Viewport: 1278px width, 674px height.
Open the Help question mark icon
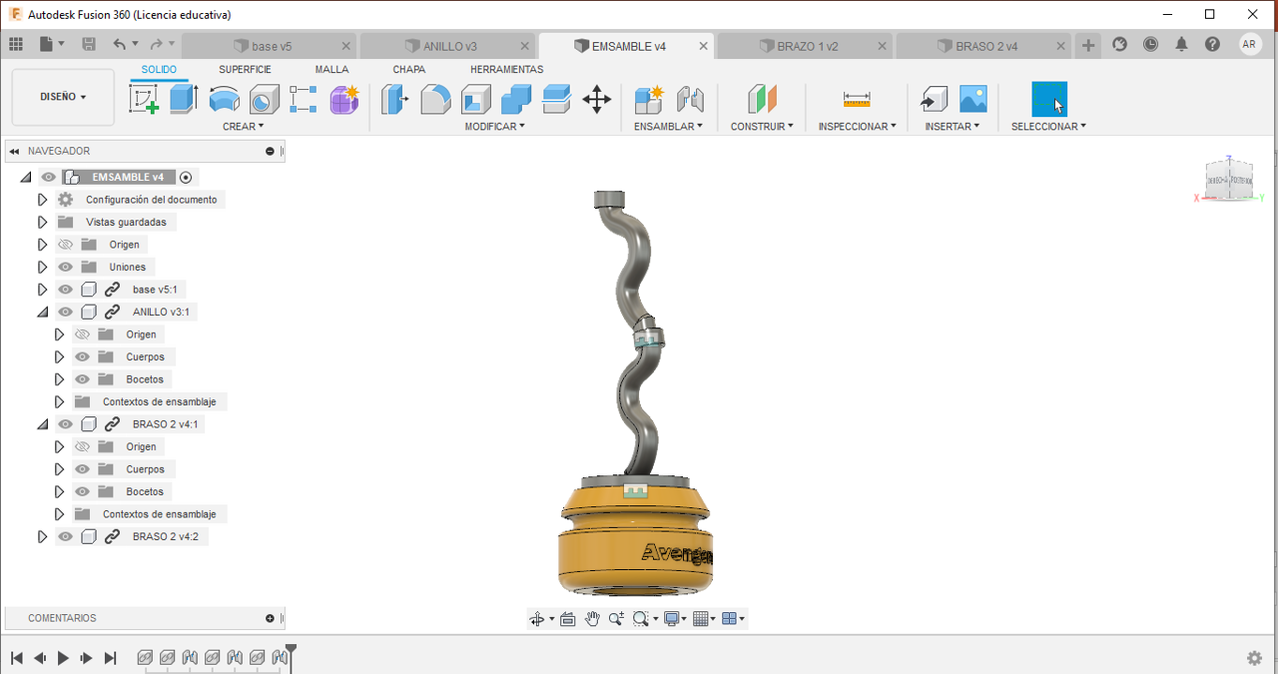point(1212,44)
